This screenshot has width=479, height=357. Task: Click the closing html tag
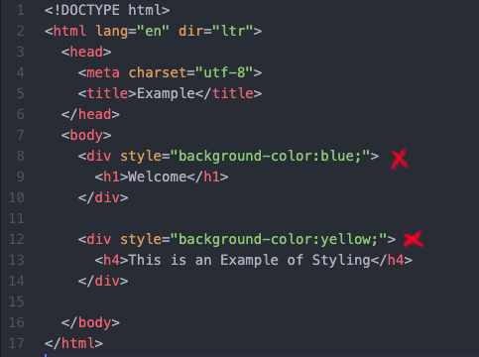[x=73, y=343]
